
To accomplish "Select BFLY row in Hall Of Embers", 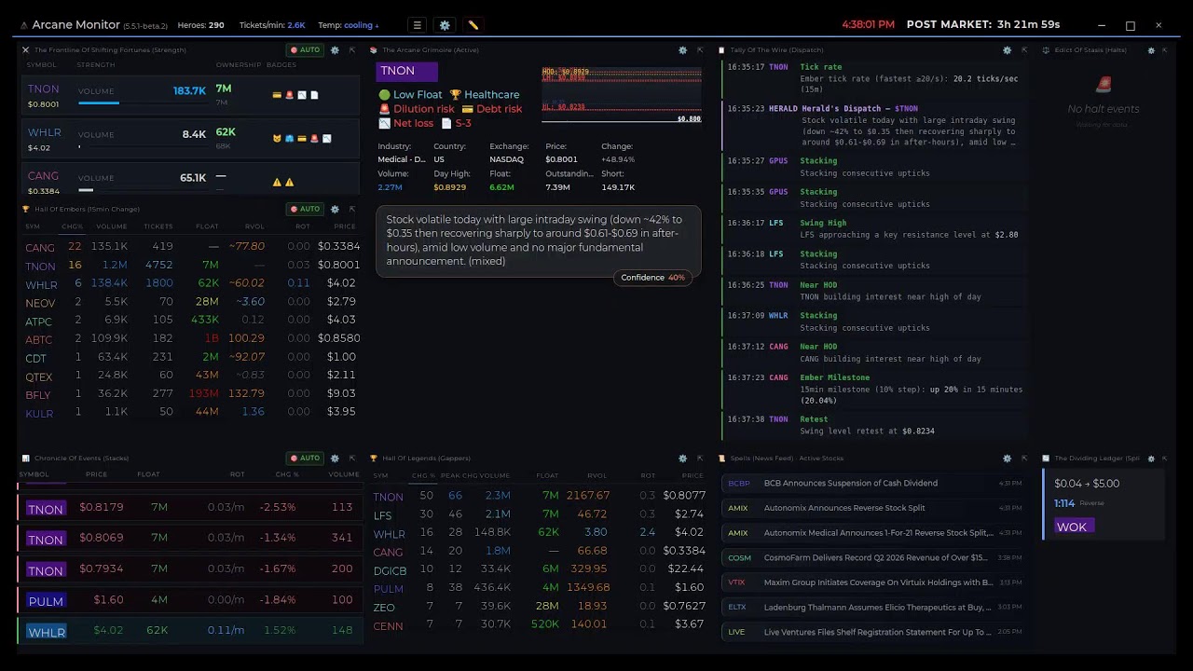I will 191,394.
